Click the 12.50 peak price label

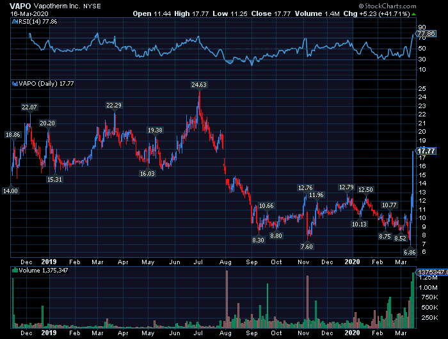point(365,190)
